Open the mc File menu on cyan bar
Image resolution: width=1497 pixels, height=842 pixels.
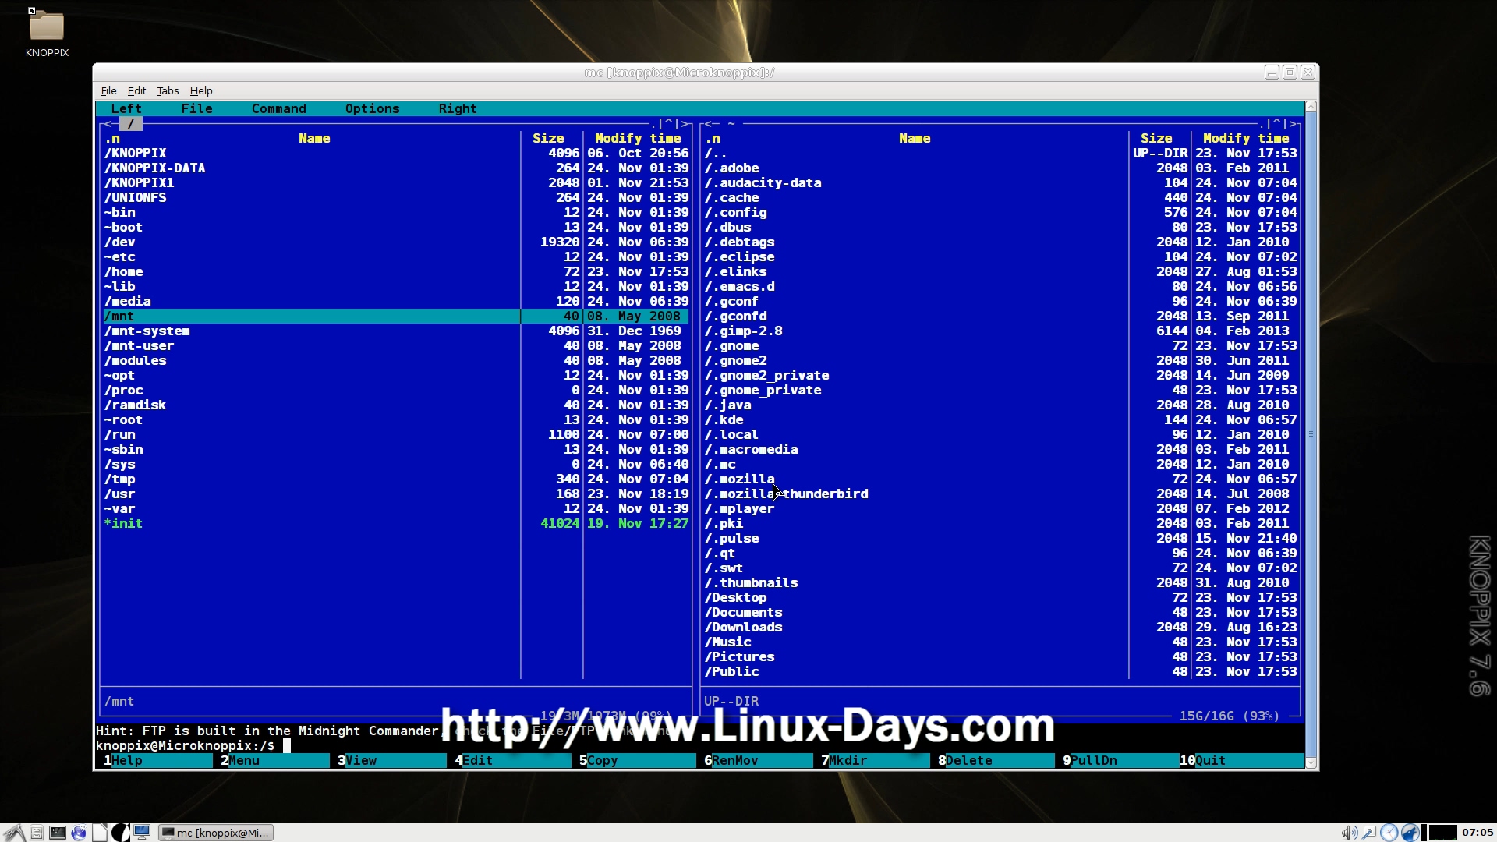coord(196,108)
